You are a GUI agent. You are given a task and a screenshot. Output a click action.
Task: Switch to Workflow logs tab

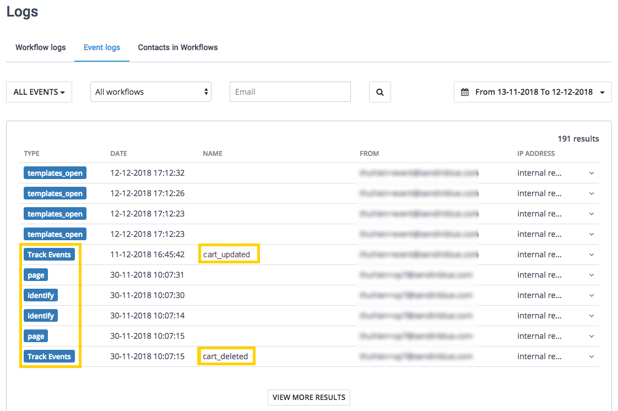point(41,47)
